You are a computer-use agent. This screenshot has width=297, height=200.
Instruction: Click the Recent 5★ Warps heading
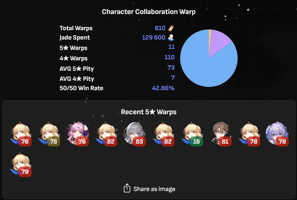(x=149, y=112)
